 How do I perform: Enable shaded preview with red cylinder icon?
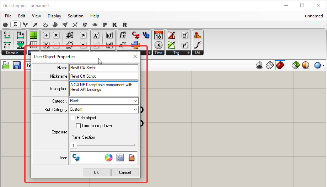(280, 66)
